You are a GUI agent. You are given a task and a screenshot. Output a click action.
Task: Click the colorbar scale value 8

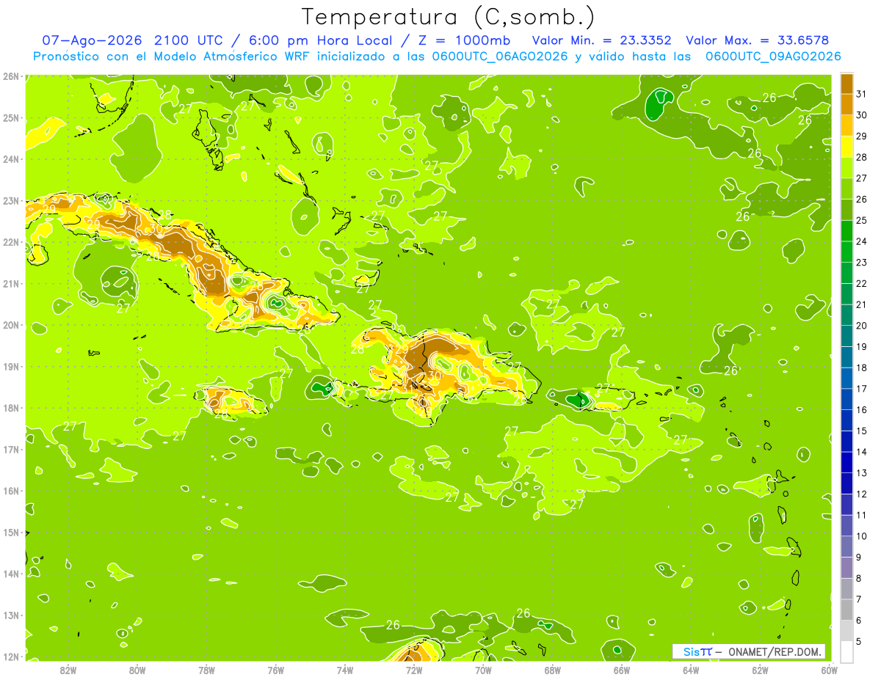coord(858,578)
